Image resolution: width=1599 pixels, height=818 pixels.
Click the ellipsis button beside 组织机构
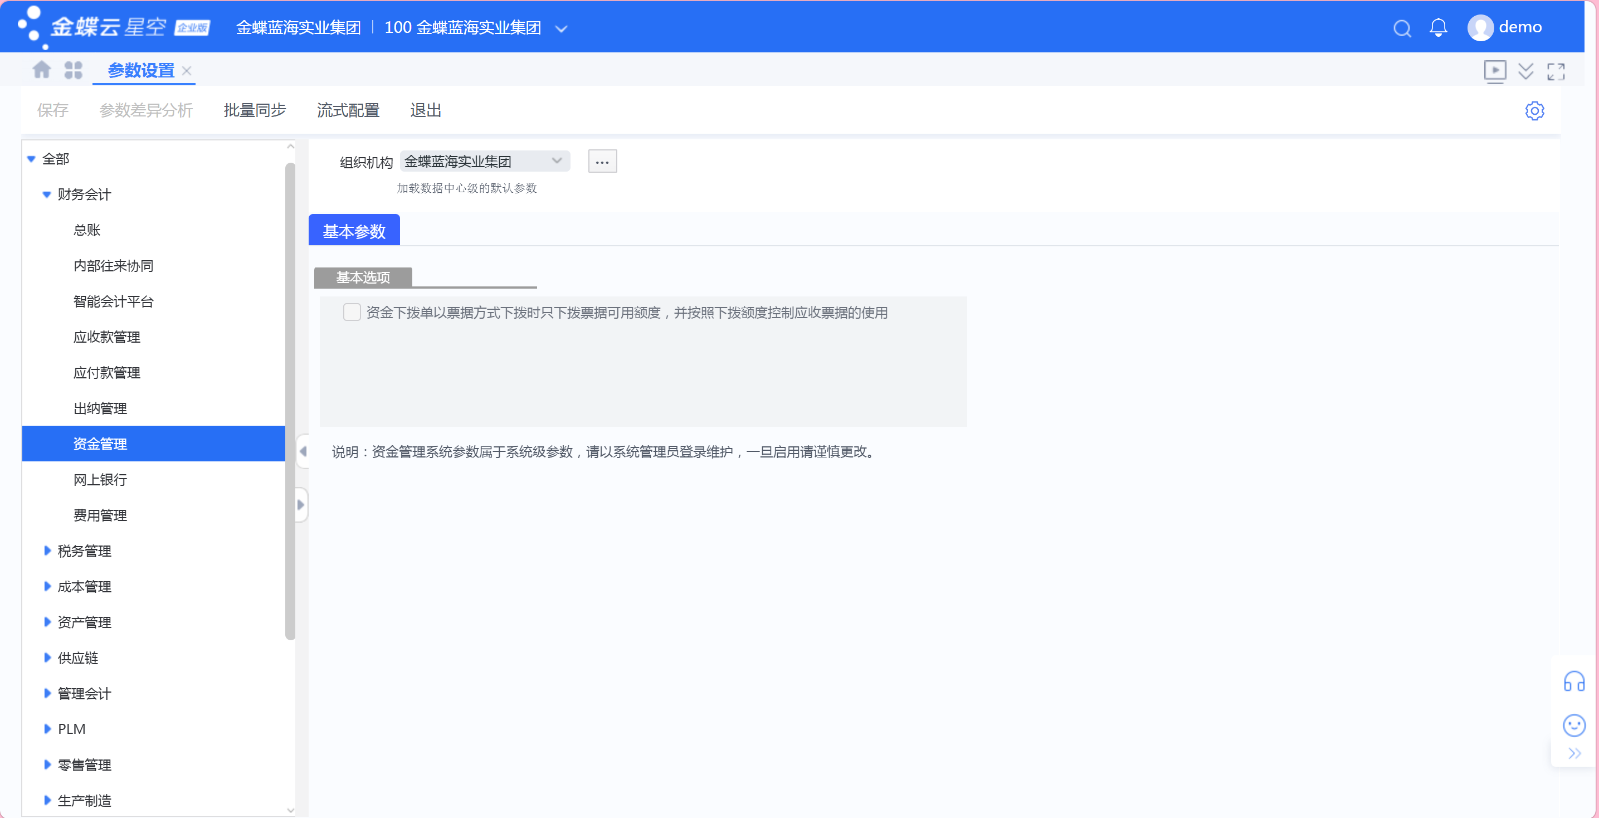[x=602, y=162]
